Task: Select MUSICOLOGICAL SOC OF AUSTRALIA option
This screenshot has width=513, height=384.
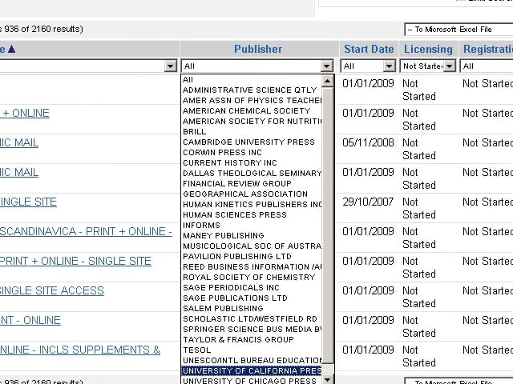Action: click(x=252, y=246)
